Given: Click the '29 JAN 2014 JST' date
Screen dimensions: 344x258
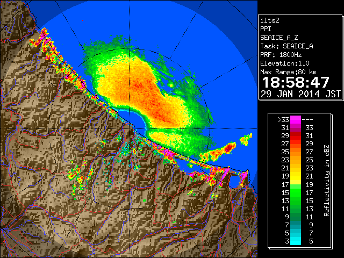Looking at the screenshot, I should click(300, 94).
